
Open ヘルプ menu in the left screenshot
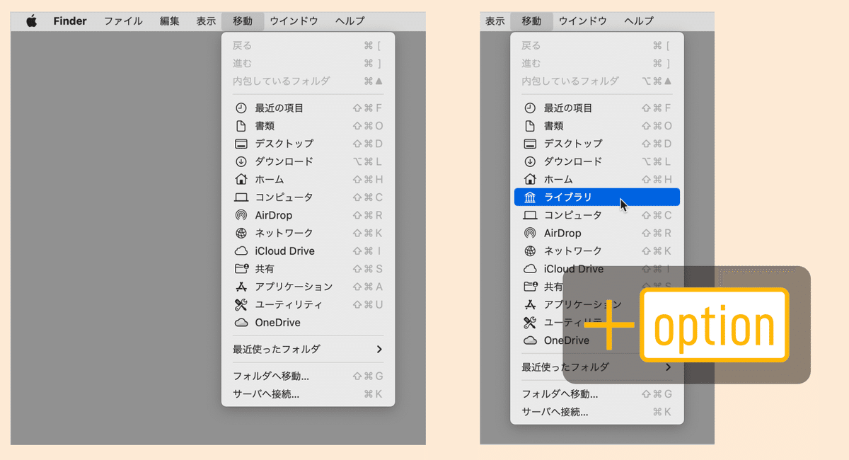[350, 21]
